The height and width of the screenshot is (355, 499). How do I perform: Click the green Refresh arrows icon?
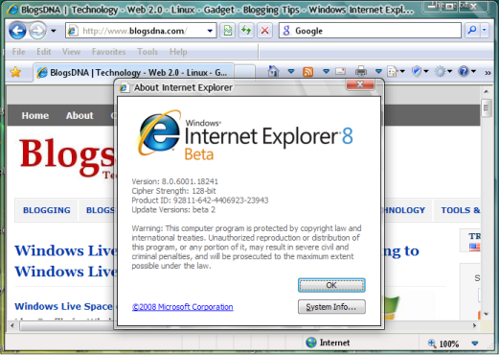246,31
